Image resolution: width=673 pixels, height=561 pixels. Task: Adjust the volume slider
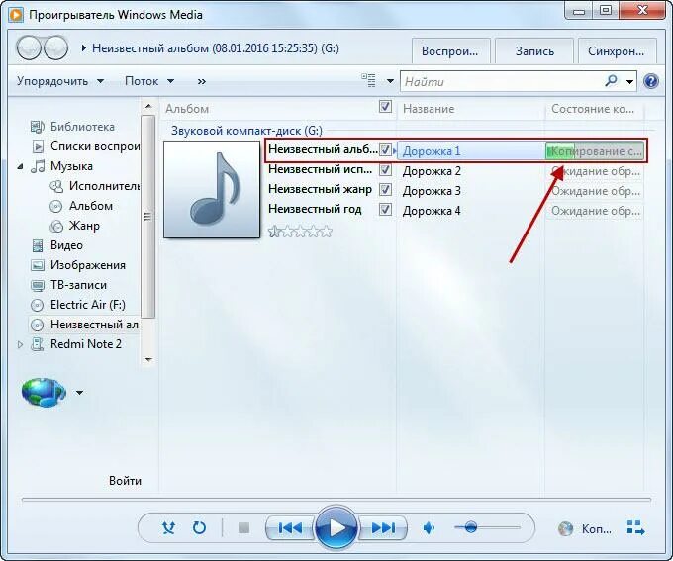(487, 527)
